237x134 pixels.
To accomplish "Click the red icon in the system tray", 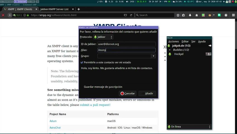I will [233, 1].
